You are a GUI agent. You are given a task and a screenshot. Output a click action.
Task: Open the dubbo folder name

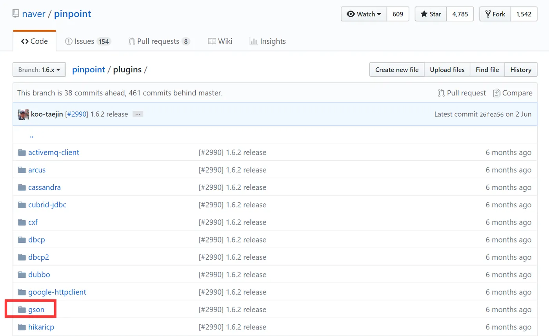[x=39, y=275]
